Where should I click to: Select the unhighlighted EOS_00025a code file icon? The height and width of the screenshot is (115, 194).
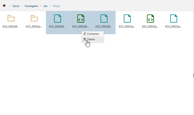click(150, 19)
